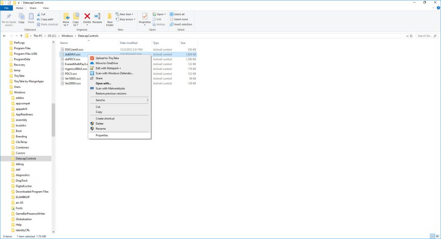Select the PDCX.ocx file
Viewport: 441px width, 239px height.
click(x=71, y=74)
